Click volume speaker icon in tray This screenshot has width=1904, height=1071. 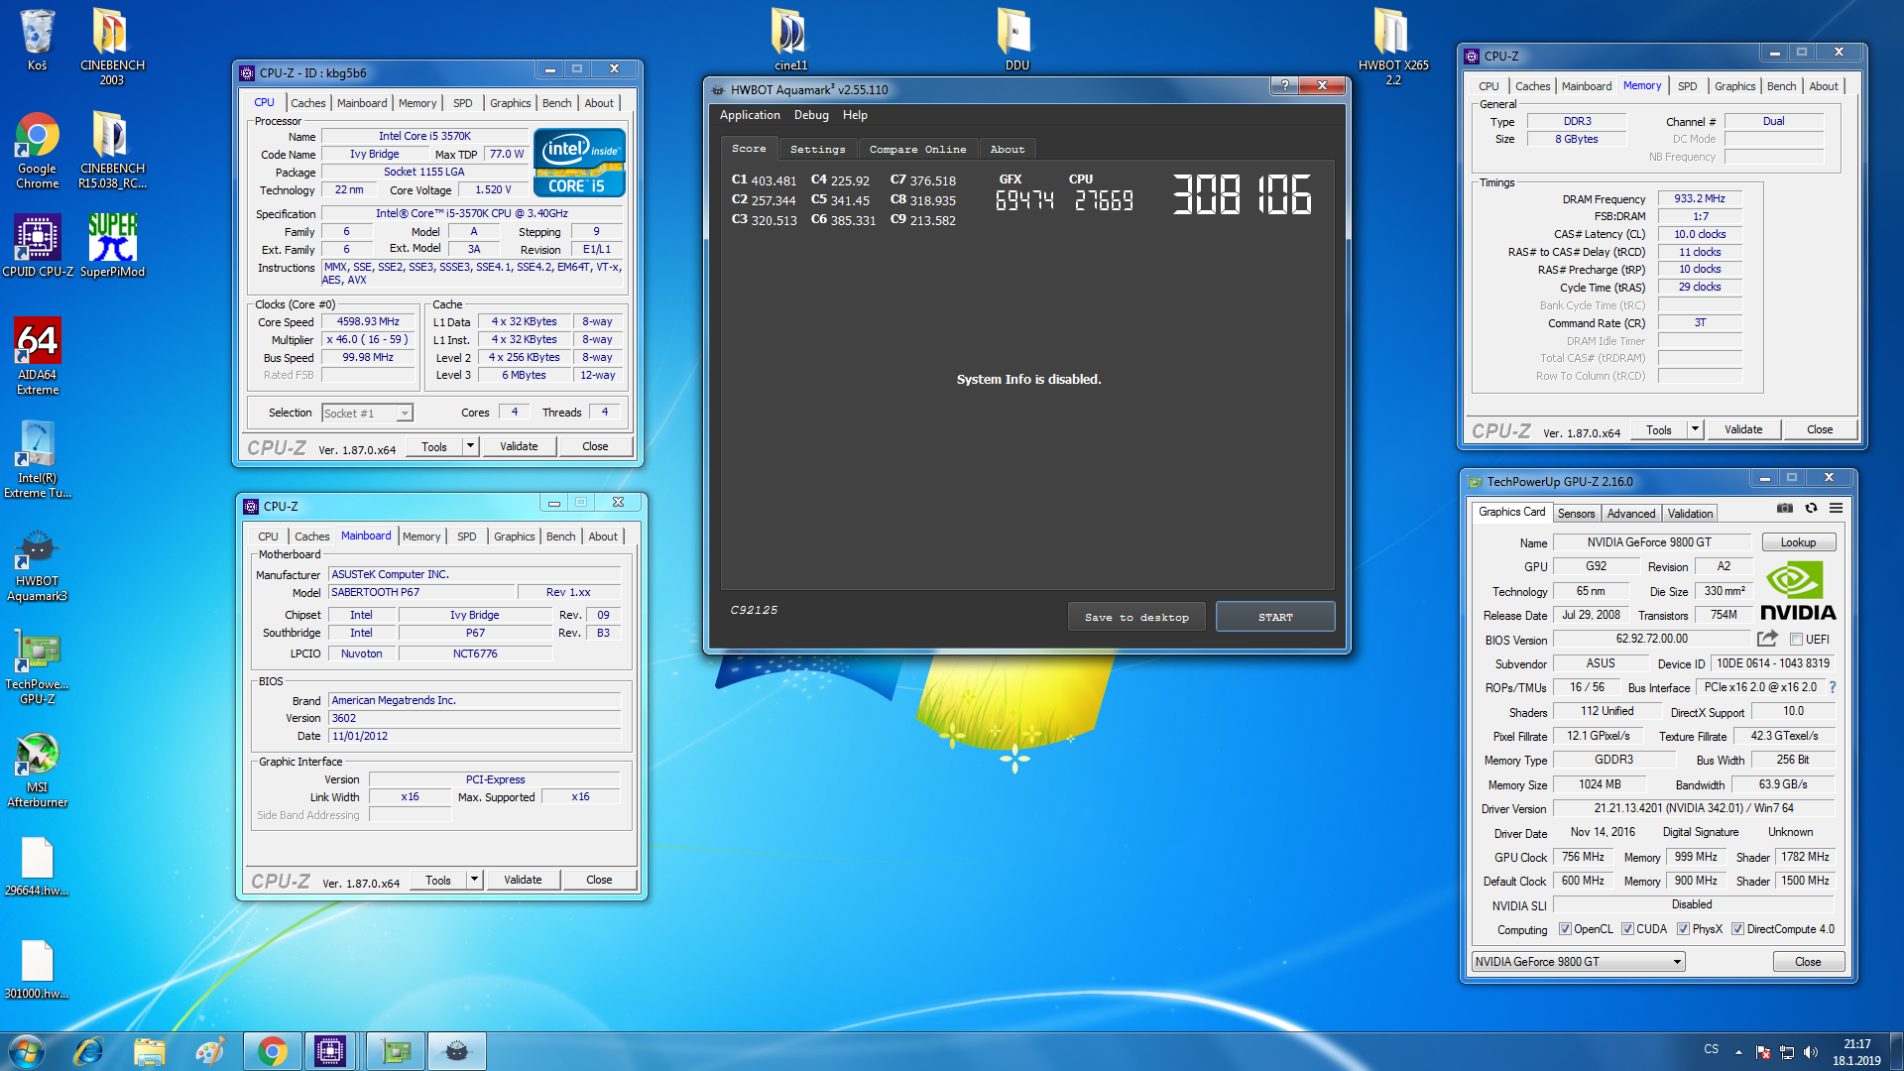(1811, 1052)
